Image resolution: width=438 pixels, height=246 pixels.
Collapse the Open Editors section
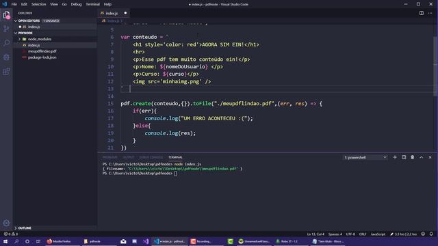click(x=16, y=20)
